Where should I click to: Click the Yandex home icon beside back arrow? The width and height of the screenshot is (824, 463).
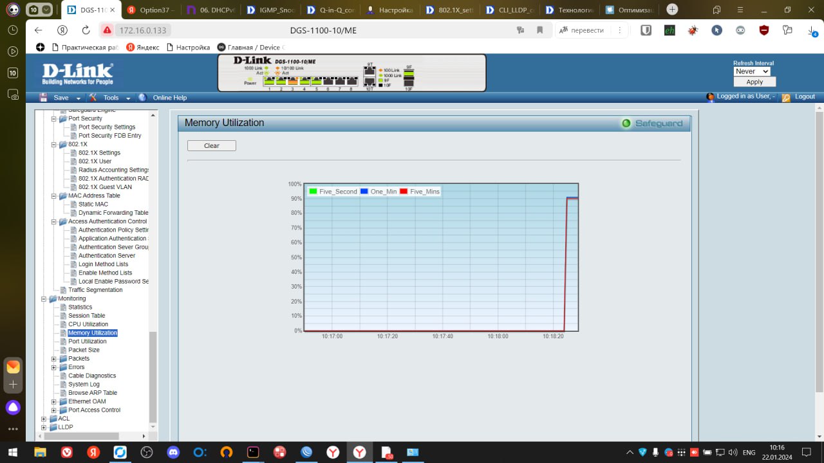click(x=62, y=30)
